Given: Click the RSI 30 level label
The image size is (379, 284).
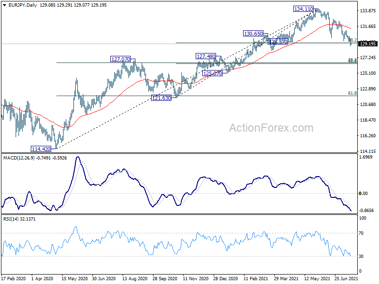Looking at the screenshot, I should (361, 257).
